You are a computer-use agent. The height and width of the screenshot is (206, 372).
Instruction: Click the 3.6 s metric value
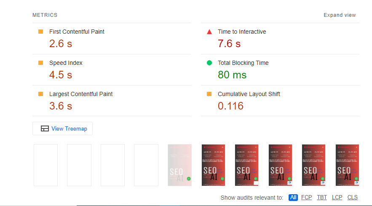tap(61, 106)
